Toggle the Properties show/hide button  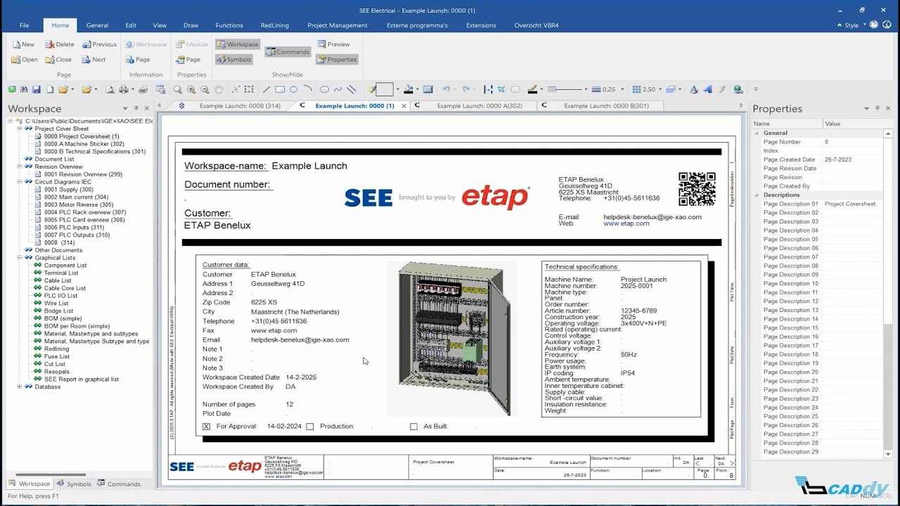[x=337, y=60]
